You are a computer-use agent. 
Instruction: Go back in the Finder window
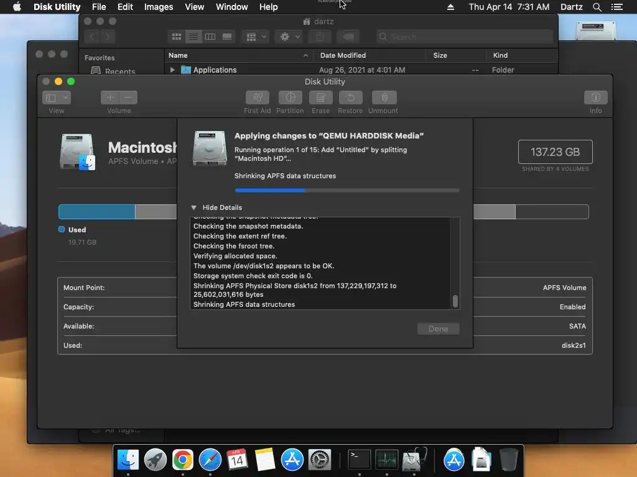tap(92, 37)
